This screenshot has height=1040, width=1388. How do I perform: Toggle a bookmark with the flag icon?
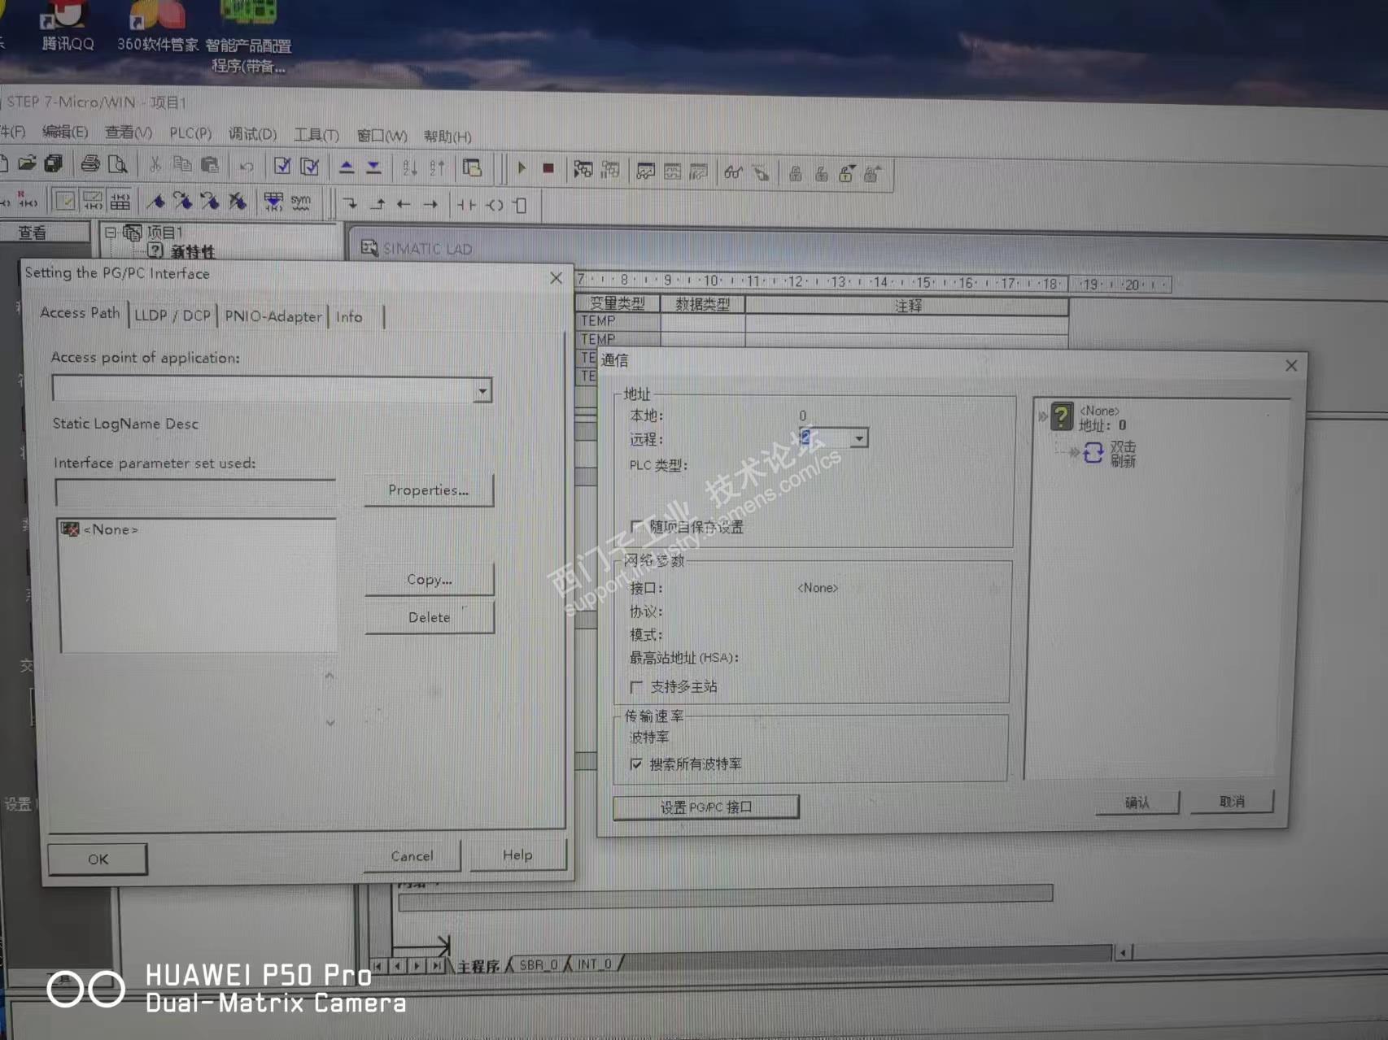(156, 202)
